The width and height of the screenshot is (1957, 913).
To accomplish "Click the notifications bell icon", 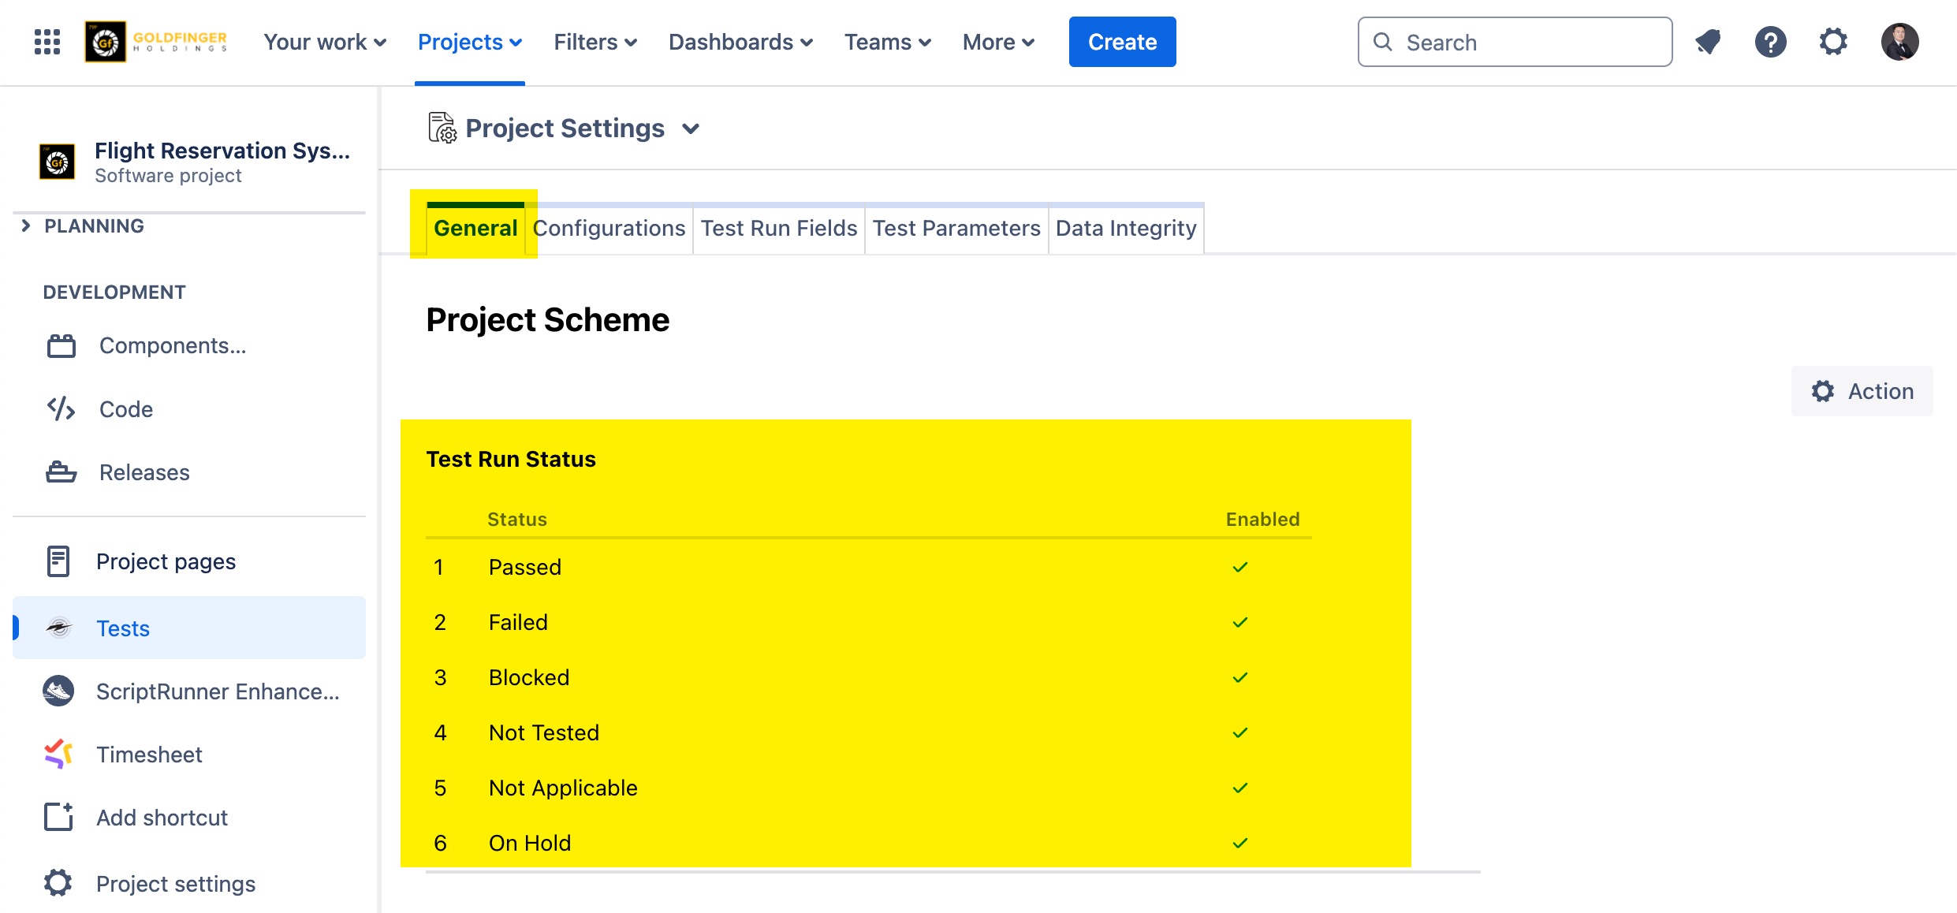I will pyautogui.click(x=1708, y=42).
